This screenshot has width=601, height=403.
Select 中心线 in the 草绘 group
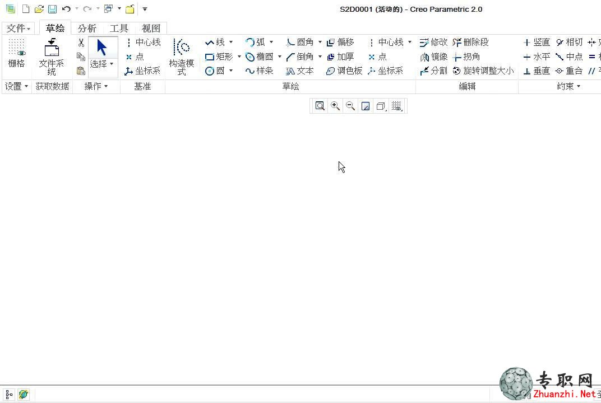[x=386, y=42]
